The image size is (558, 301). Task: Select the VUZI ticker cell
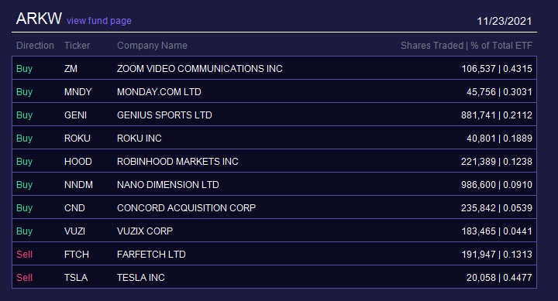(x=74, y=231)
